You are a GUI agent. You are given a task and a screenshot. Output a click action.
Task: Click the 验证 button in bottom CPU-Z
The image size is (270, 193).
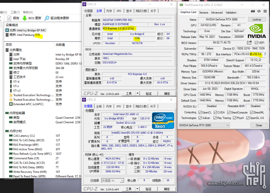148,189
